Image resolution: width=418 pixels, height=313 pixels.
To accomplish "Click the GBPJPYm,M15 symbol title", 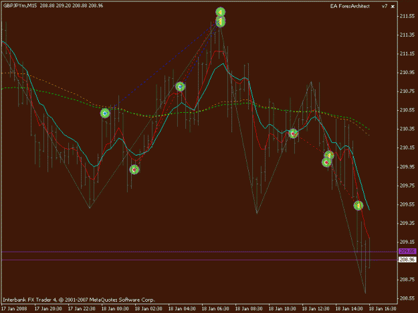I will pyautogui.click(x=20, y=5).
